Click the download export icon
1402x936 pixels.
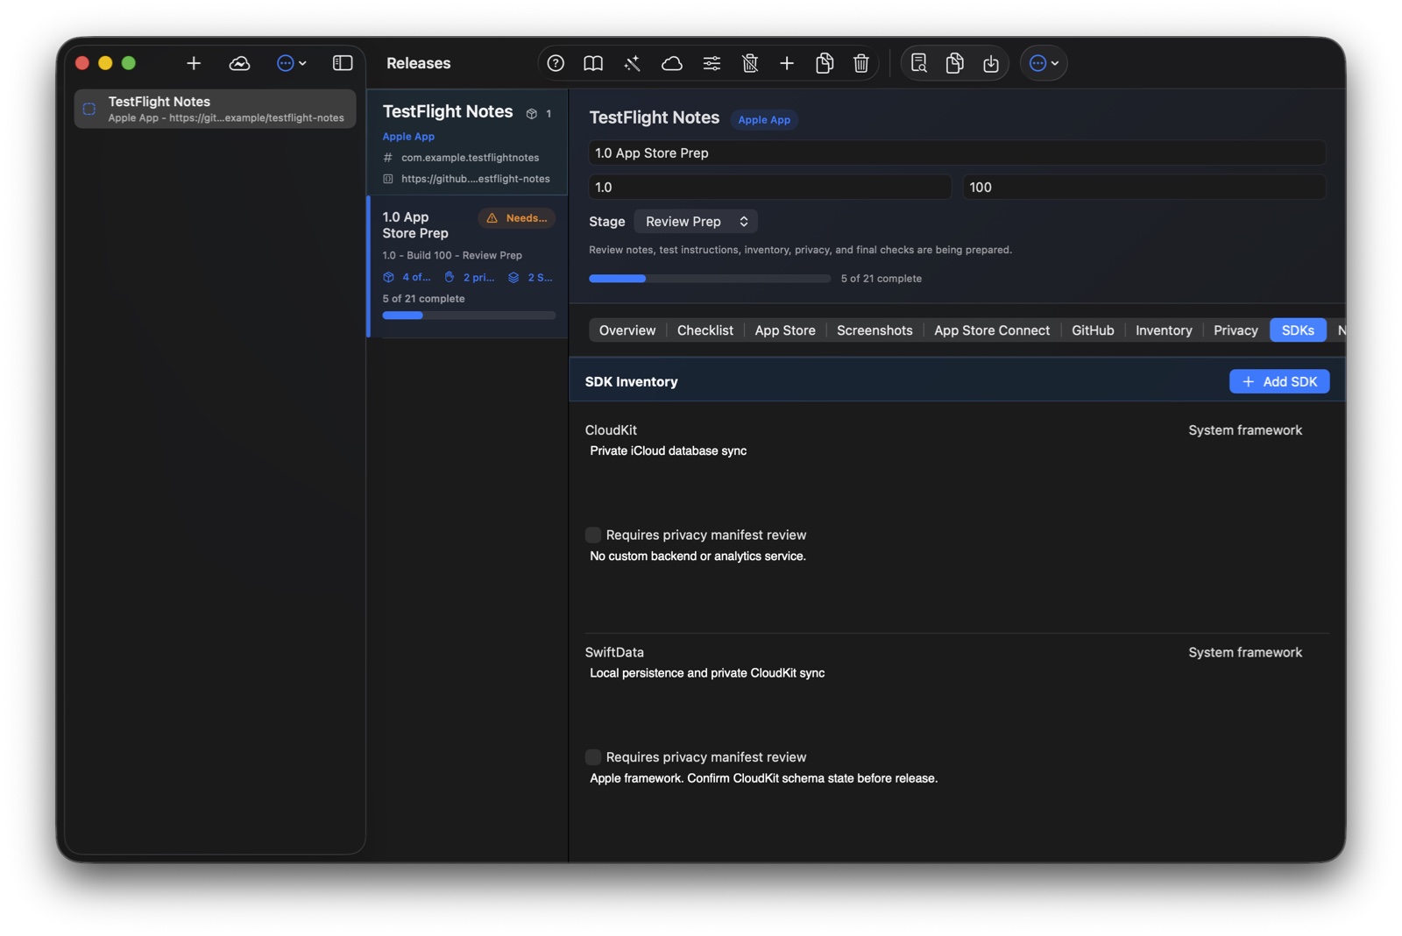tap(991, 63)
